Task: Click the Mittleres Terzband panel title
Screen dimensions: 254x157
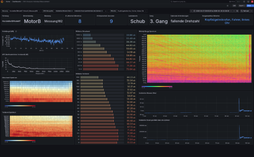Action: (x=82, y=74)
